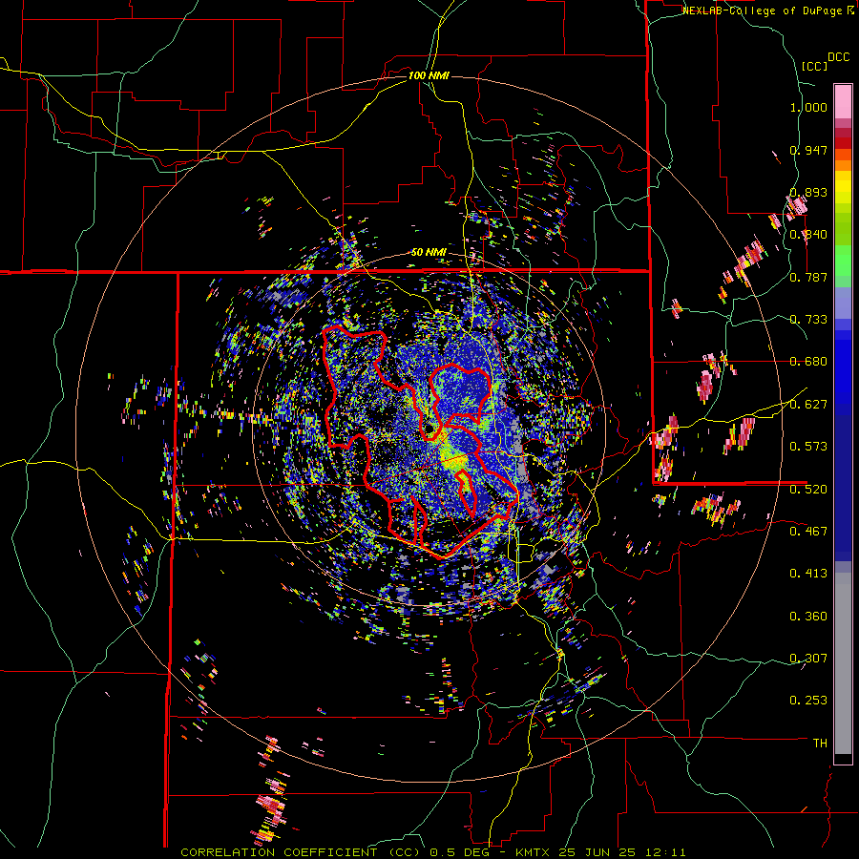Select the bright green color bar segment

[x=843, y=260]
